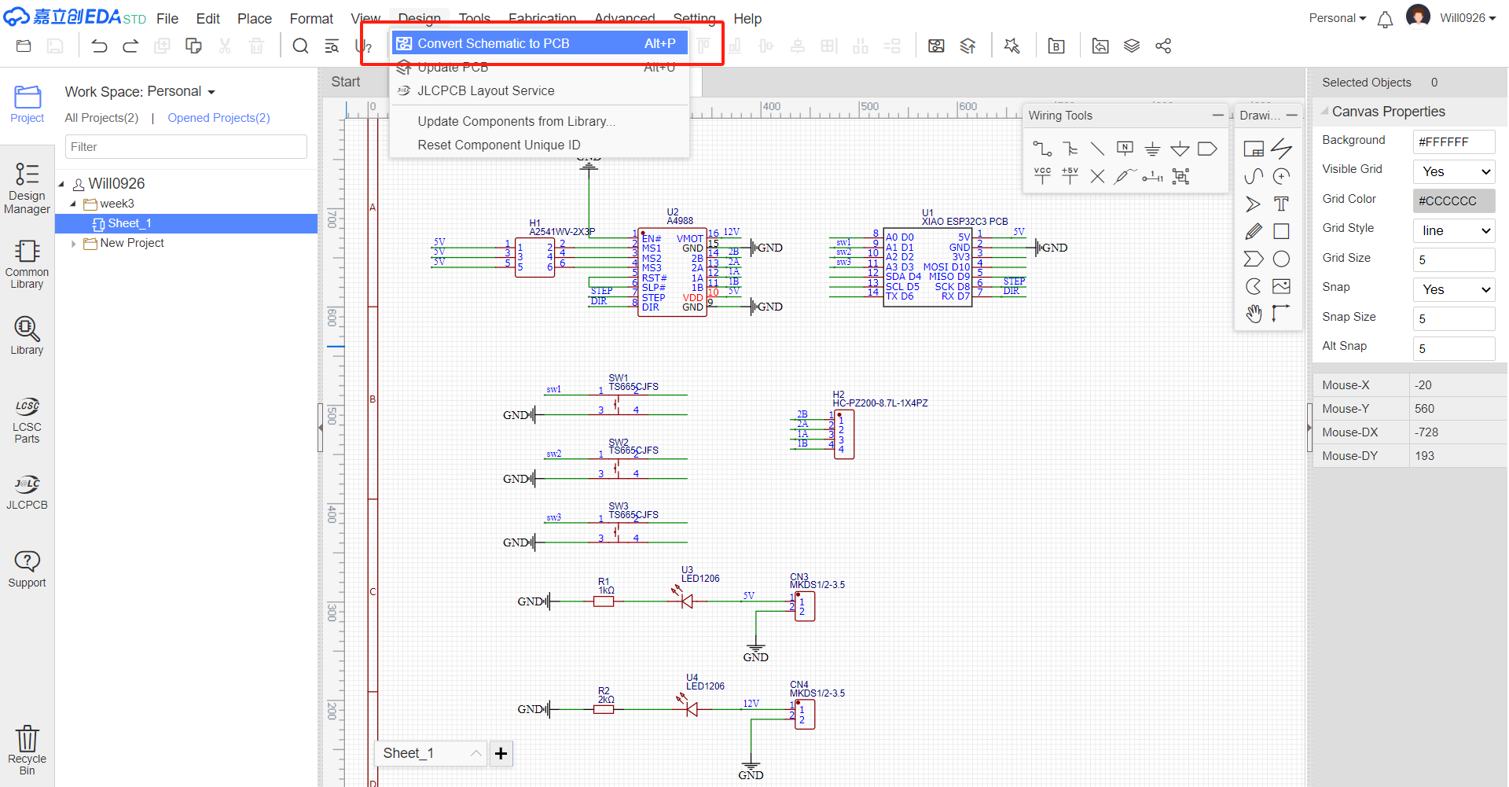Choose Convert Schematic to PCB
Image resolution: width=1509 pixels, height=787 pixels.
[539, 43]
